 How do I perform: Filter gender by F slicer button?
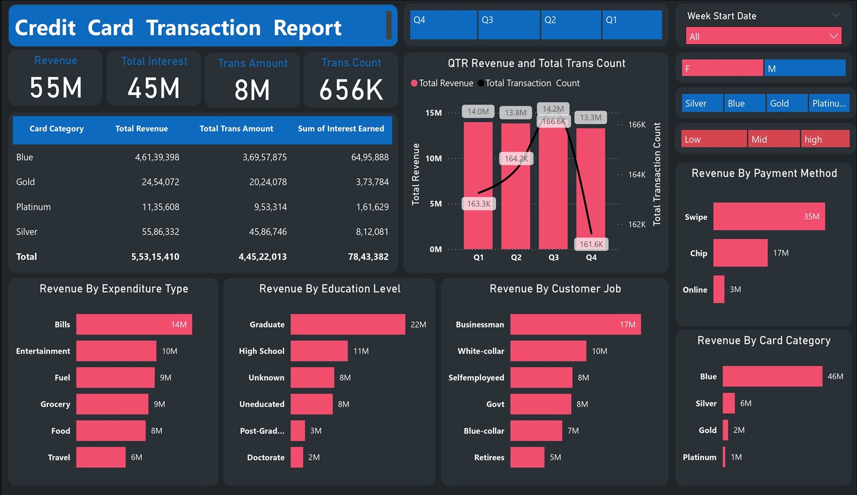click(x=722, y=68)
